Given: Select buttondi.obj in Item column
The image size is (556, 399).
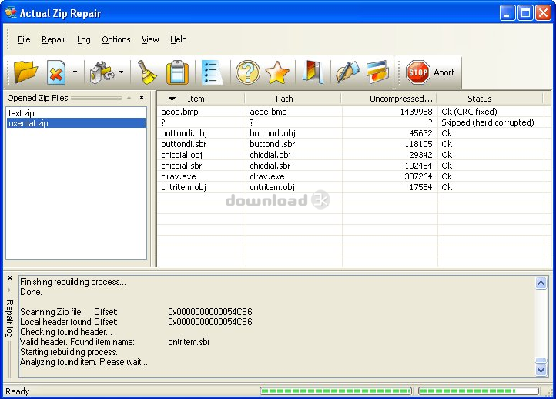Looking at the screenshot, I should click(184, 133).
